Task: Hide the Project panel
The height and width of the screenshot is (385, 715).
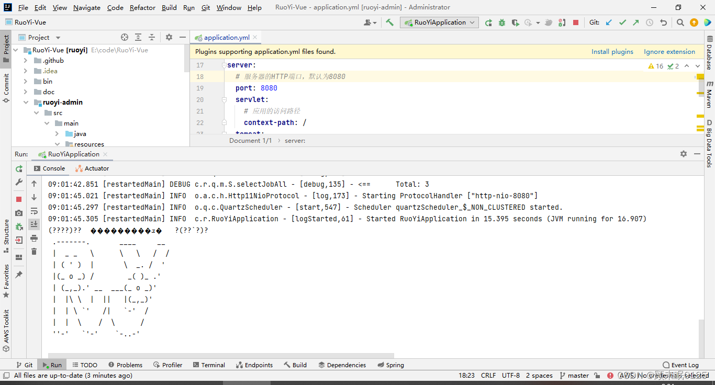Action: [183, 37]
